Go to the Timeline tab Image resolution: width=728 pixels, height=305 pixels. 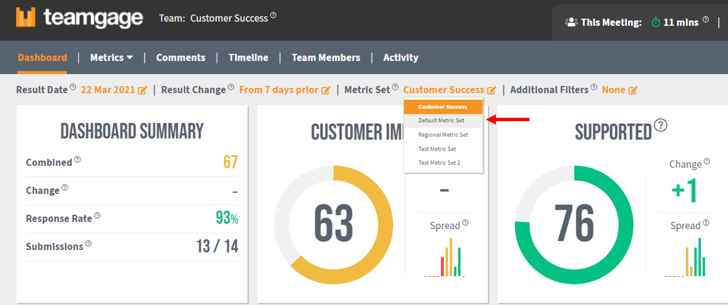point(248,58)
